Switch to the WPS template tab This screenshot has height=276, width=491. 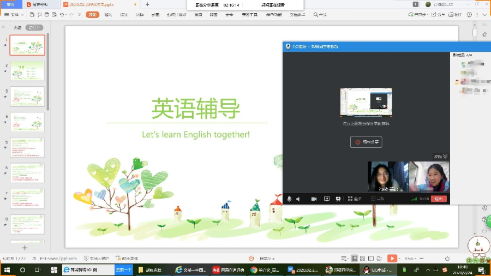(41, 4)
